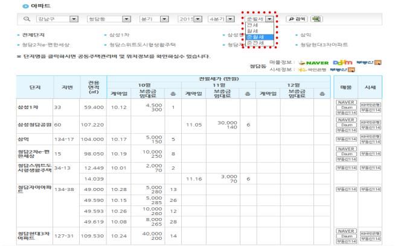Click the Excel export icon beside 검색
The height and width of the screenshot is (247, 395).
(316, 19)
